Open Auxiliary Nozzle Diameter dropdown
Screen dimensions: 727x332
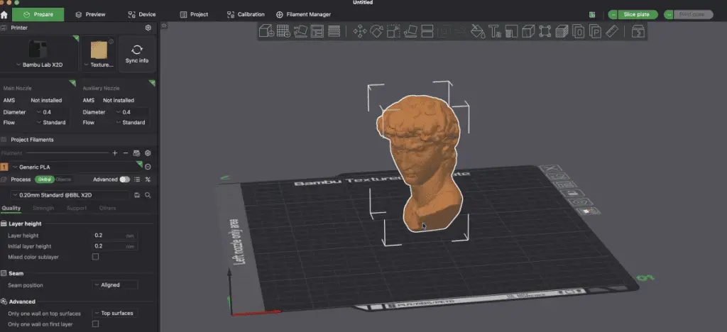coord(131,112)
